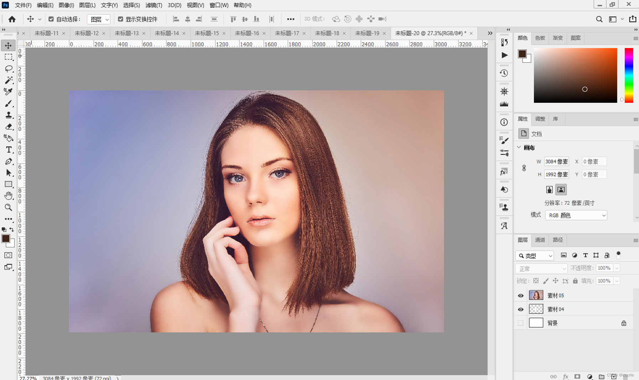
Task: Open the Styles fx panel icon
Action: (504, 172)
